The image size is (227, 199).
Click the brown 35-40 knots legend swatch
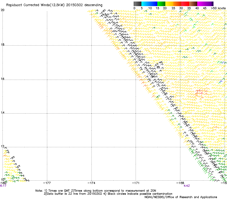[x=193, y=4]
